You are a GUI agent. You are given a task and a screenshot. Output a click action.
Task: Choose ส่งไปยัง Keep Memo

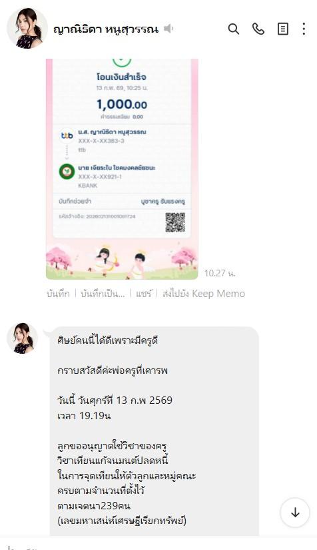coord(204,294)
